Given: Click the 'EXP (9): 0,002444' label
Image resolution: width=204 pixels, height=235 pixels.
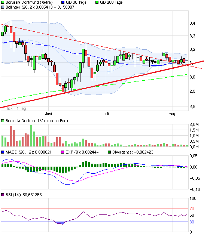Looking at the screenshot, I should click(82, 152).
